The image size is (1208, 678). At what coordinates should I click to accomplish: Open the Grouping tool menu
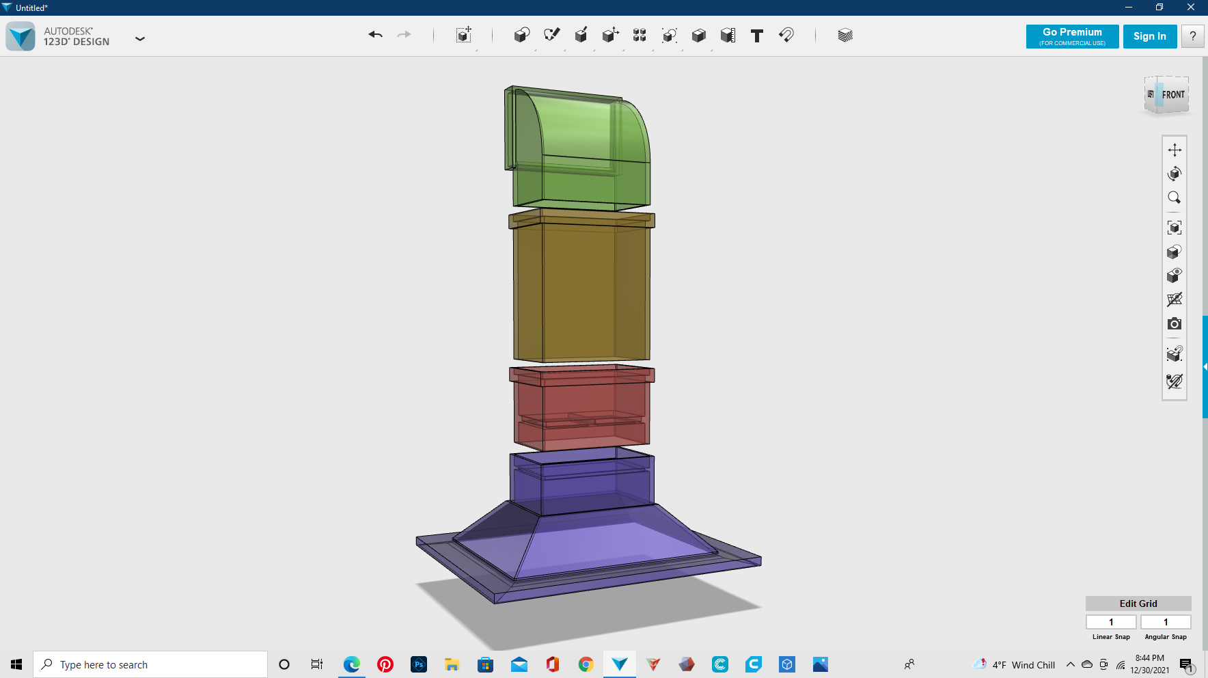click(670, 35)
